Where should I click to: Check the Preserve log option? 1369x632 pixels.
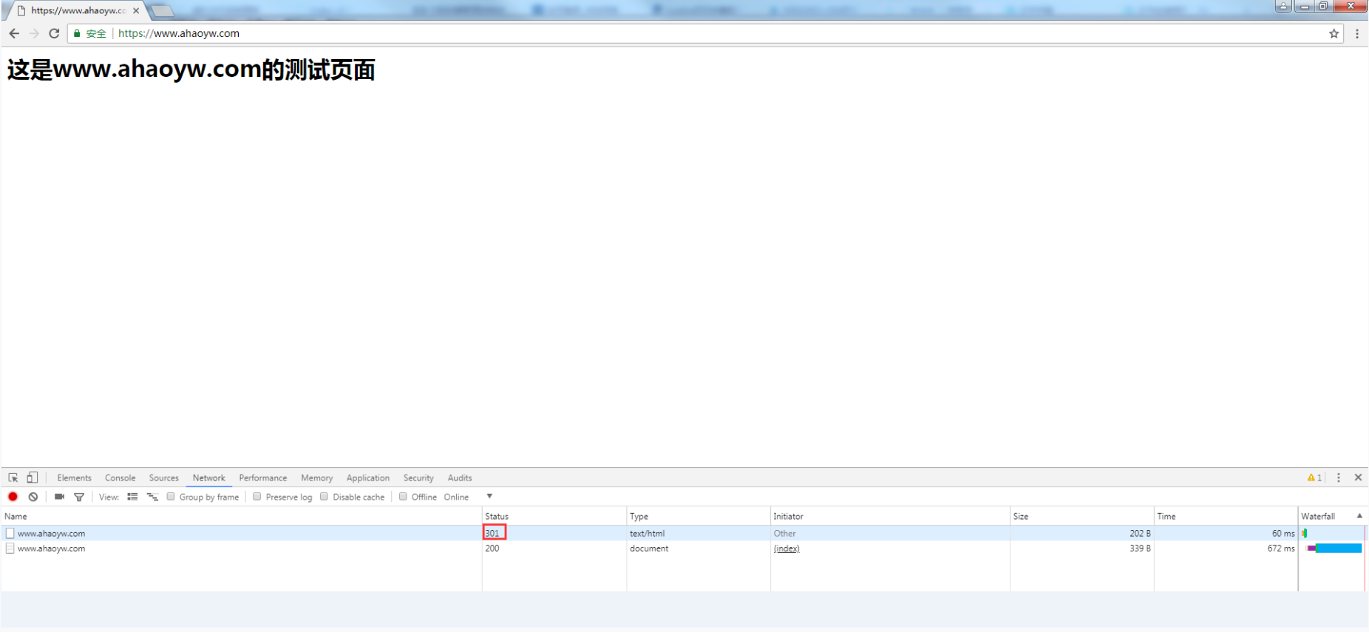click(x=257, y=497)
